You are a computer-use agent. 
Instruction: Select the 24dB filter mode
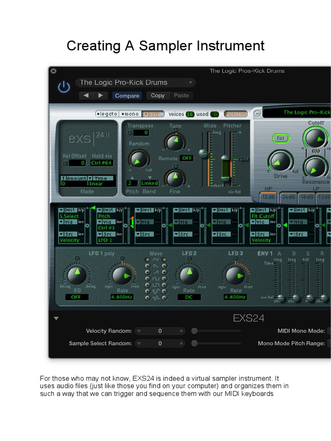288,197
